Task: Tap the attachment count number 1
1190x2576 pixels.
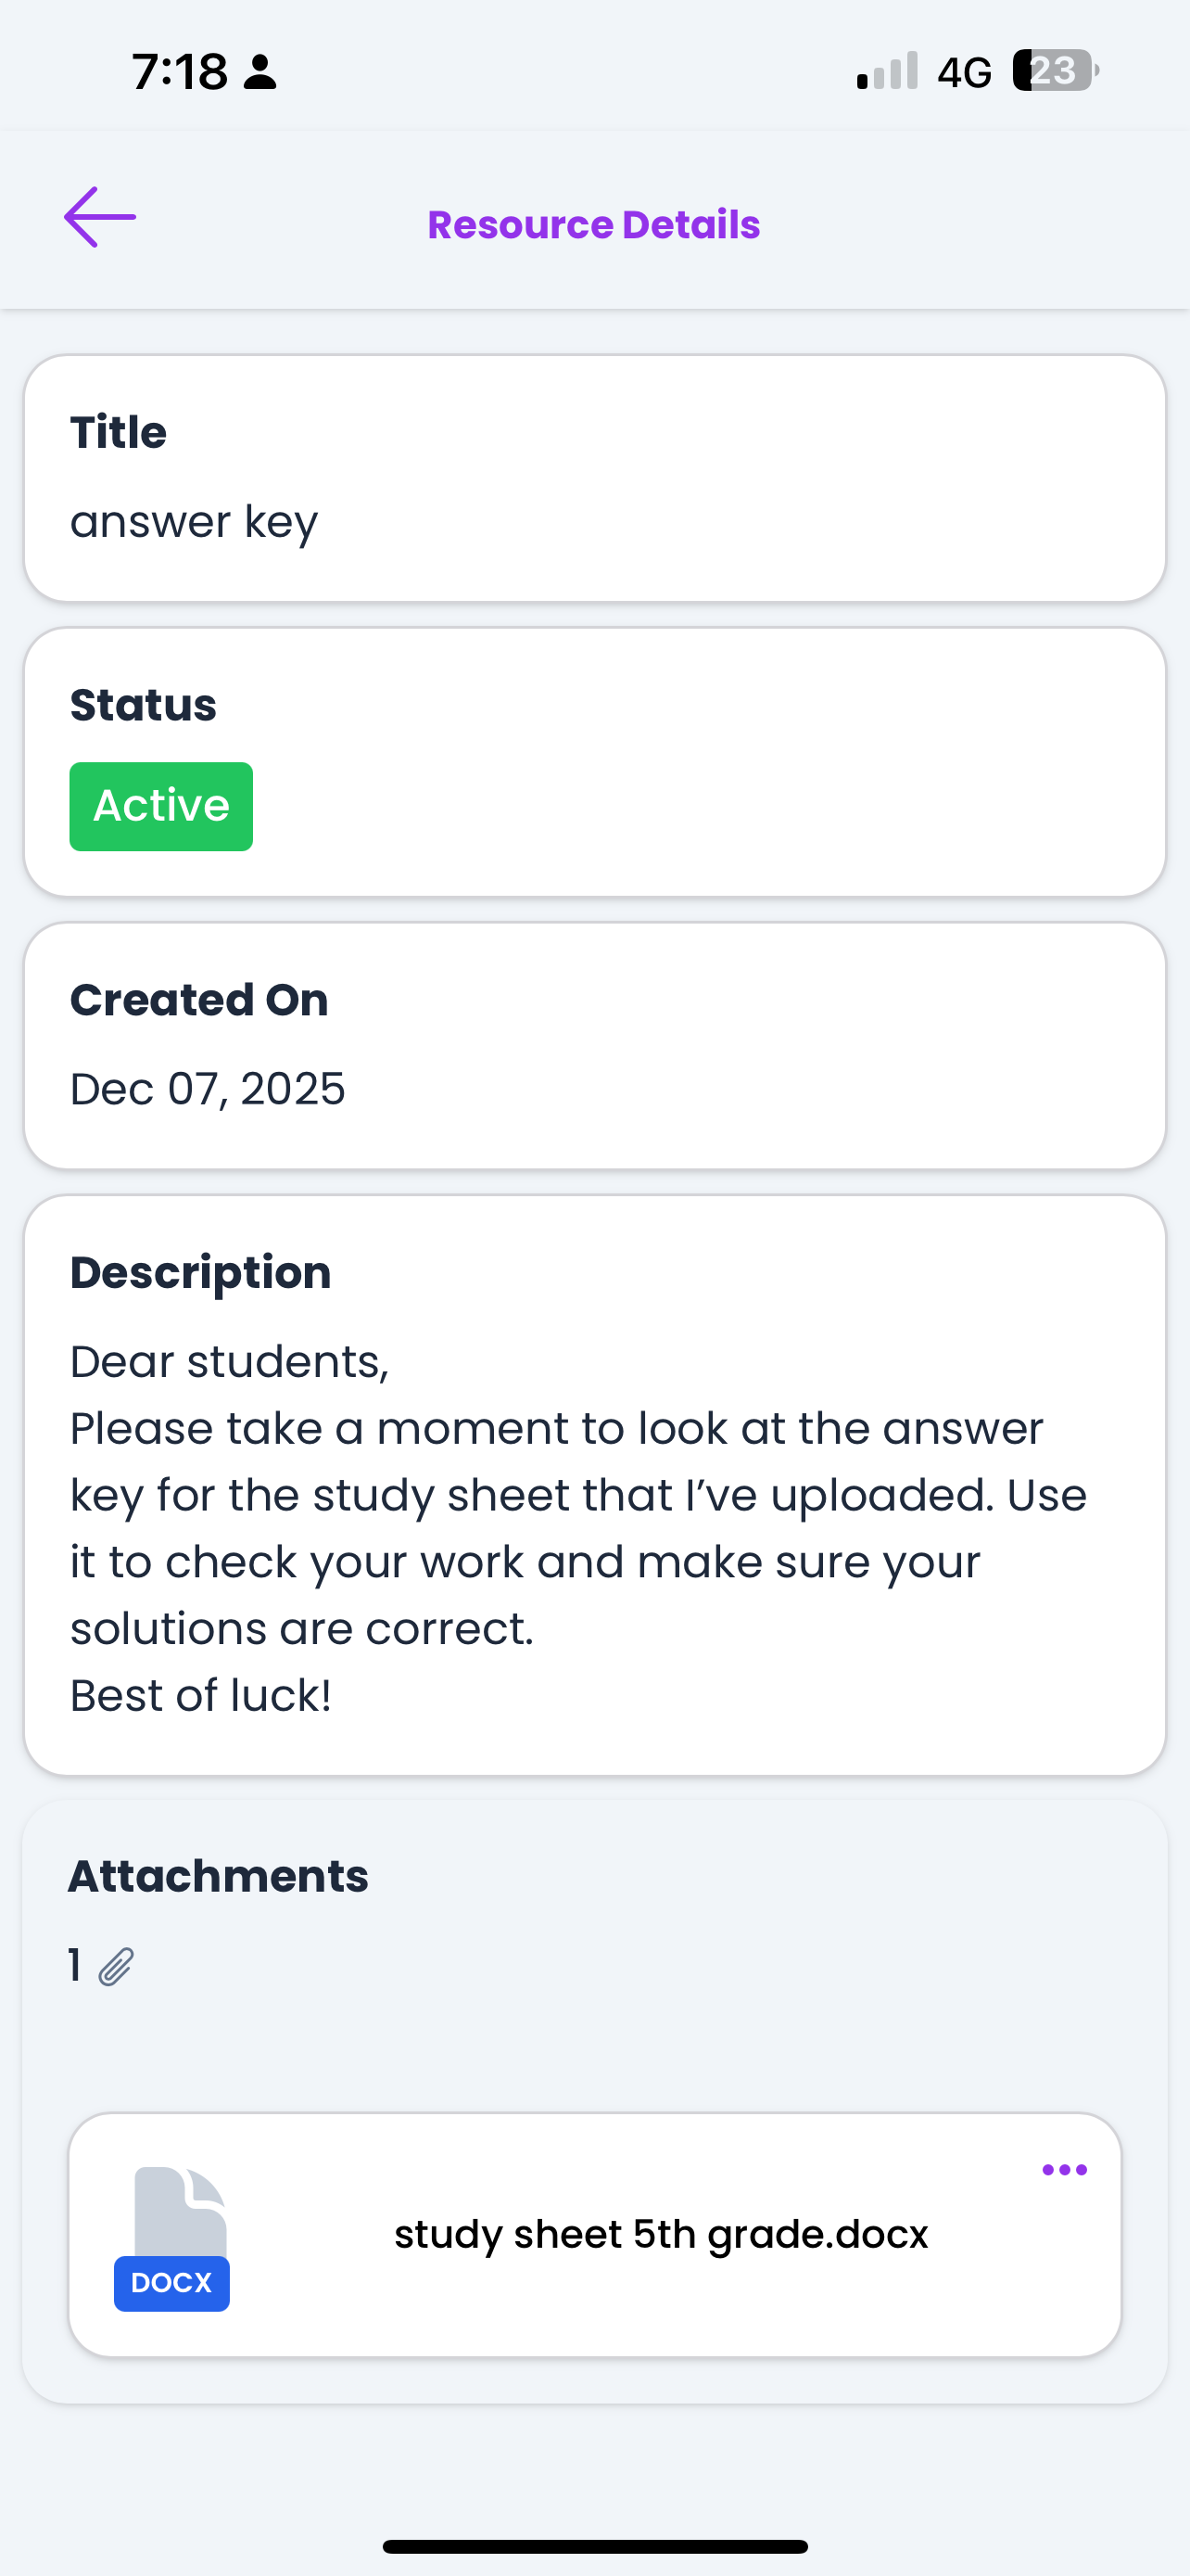Action: point(75,1965)
